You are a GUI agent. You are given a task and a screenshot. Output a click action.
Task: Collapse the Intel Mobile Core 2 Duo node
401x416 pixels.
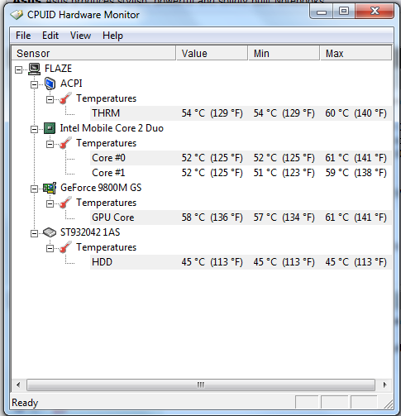tap(34, 129)
